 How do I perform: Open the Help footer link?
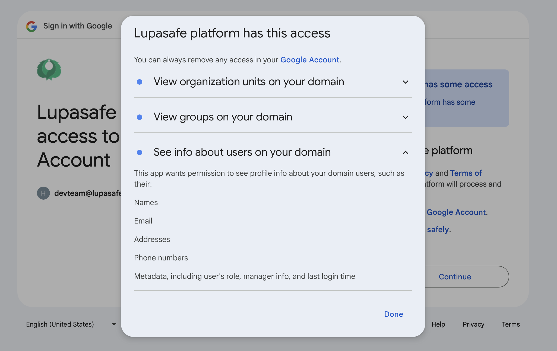(x=438, y=324)
